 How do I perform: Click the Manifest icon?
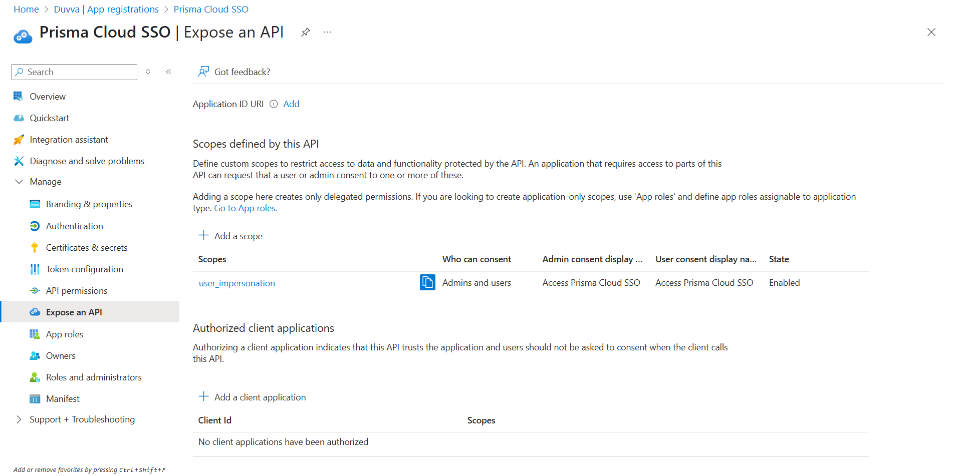(35, 399)
